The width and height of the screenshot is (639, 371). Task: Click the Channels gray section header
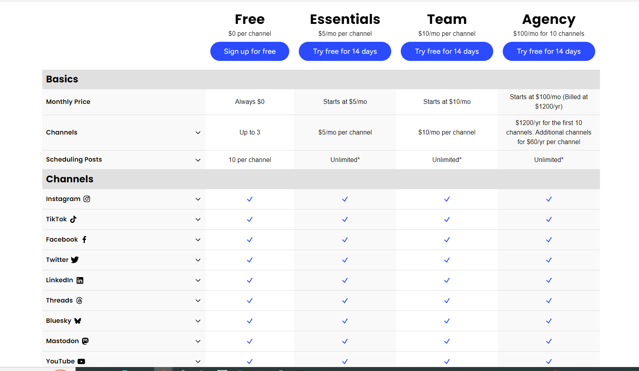click(x=321, y=179)
